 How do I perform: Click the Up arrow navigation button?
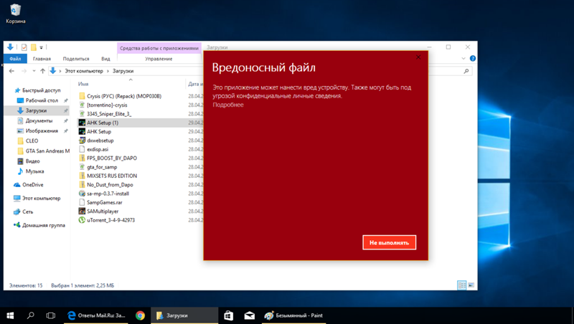[43, 72]
